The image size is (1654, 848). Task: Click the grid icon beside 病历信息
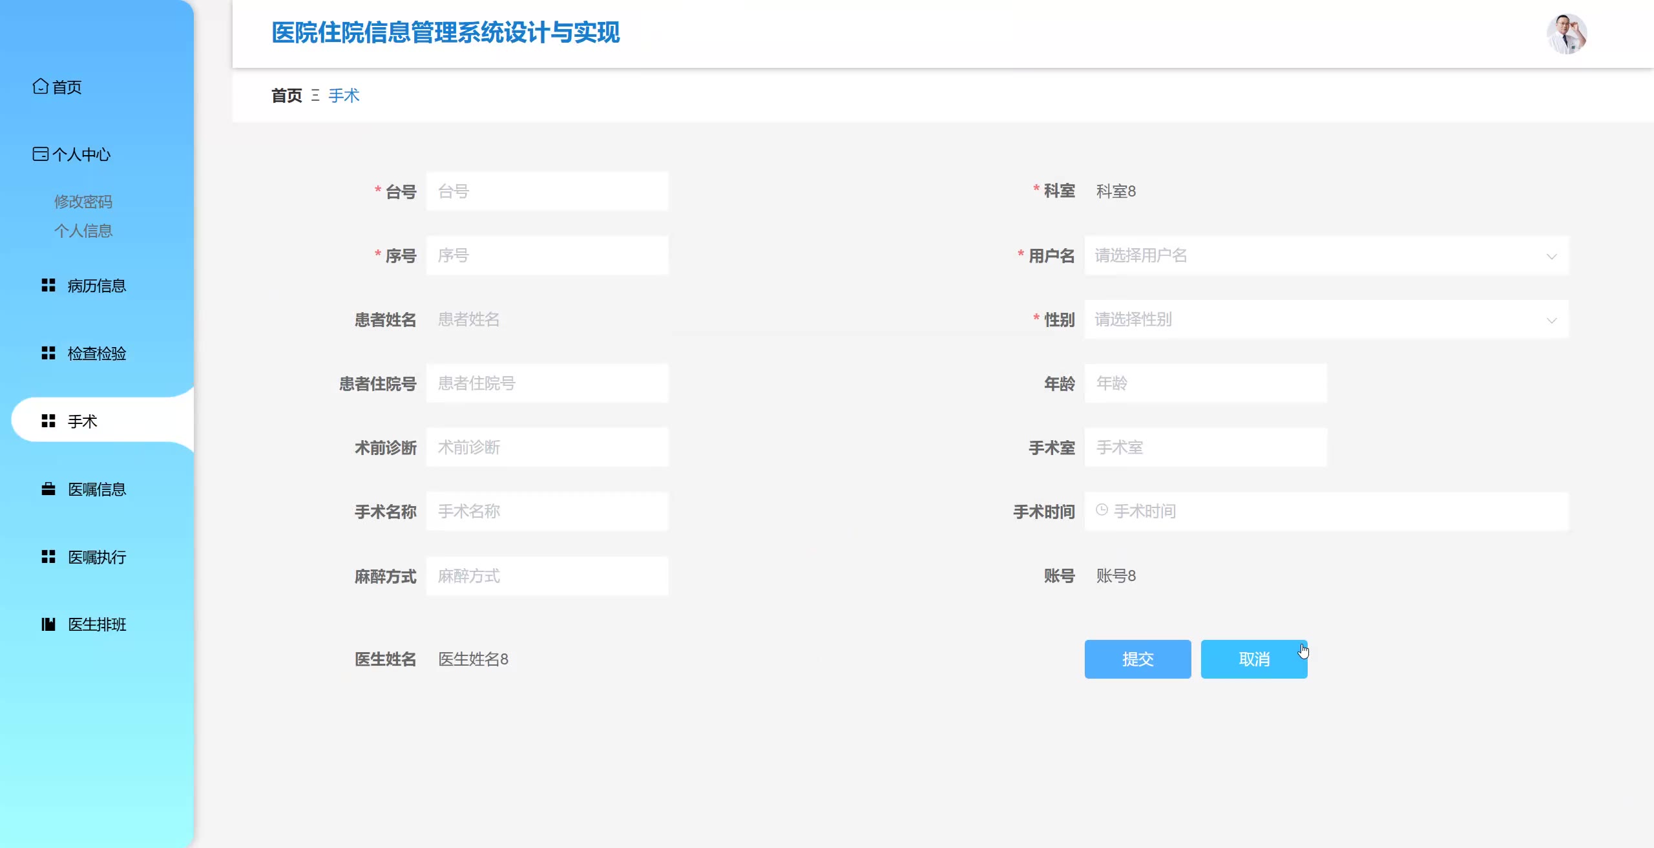[x=48, y=285]
